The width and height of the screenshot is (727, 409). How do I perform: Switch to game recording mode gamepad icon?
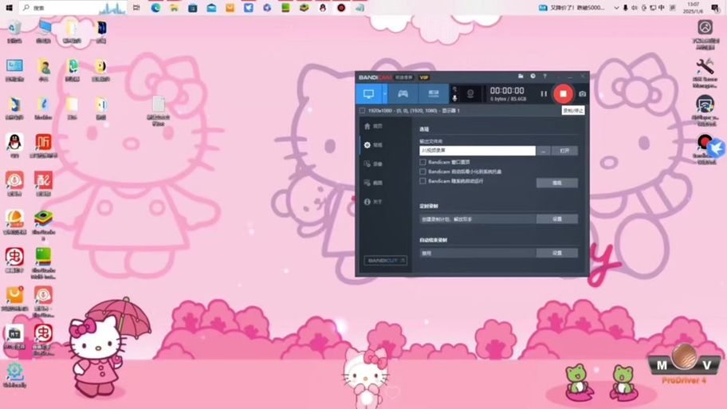(x=403, y=94)
